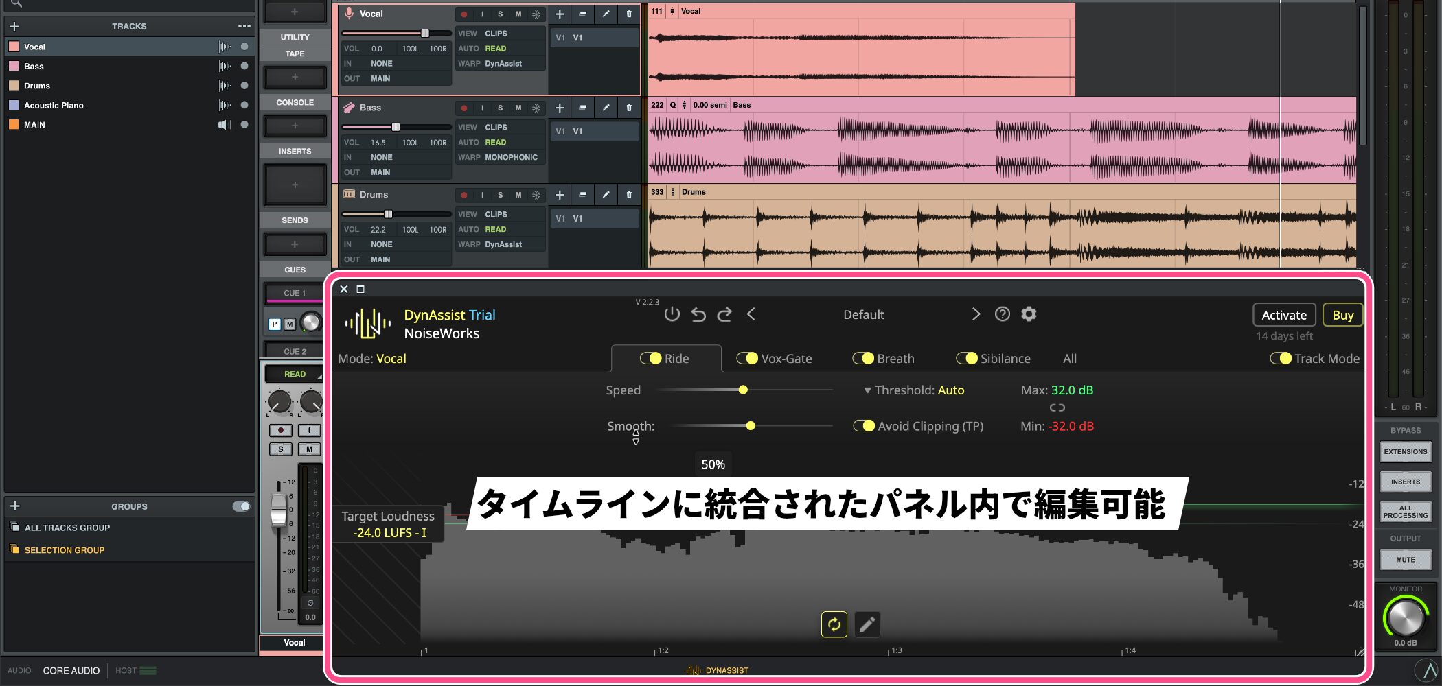Delete the Vocal track with trash icon
The image size is (1442, 686).
coord(629,14)
